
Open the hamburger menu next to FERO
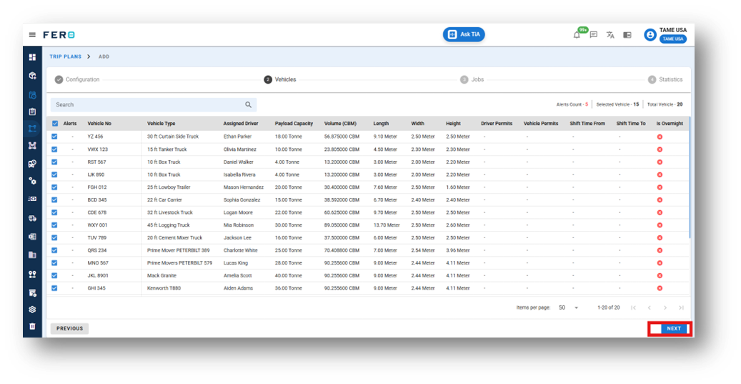tap(32, 34)
